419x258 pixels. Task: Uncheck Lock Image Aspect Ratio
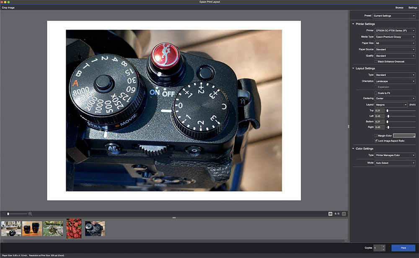(x=376, y=141)
